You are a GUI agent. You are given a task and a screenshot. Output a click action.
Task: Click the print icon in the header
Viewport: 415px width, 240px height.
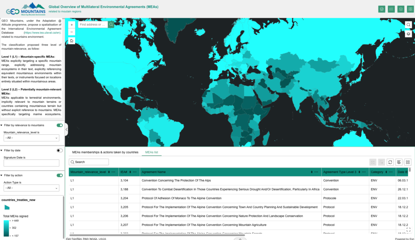pos(381,9)
